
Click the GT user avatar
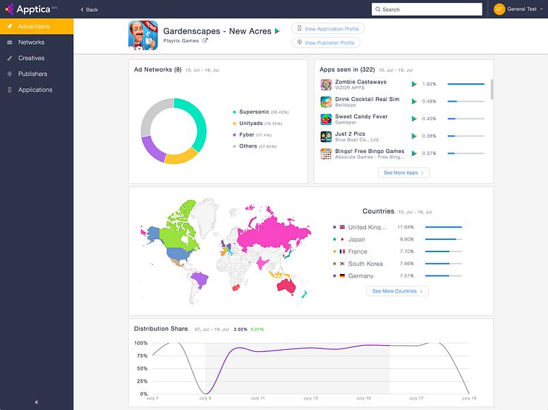coord(499,9)
